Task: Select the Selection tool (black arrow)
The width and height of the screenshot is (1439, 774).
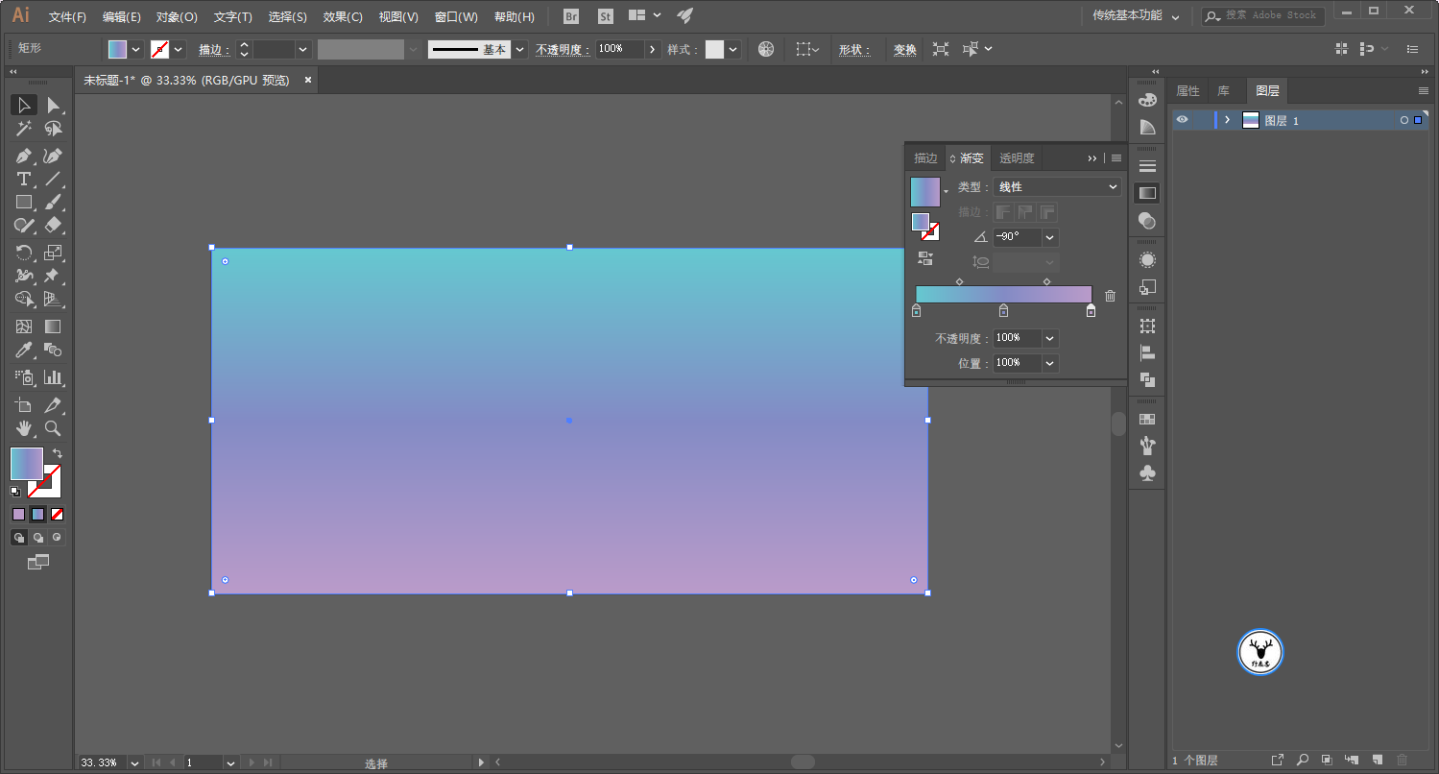Action: (24, 105)
